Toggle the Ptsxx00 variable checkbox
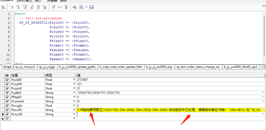Image resolution: width=266 pixels, height=130 pixels. pos(7,110)
